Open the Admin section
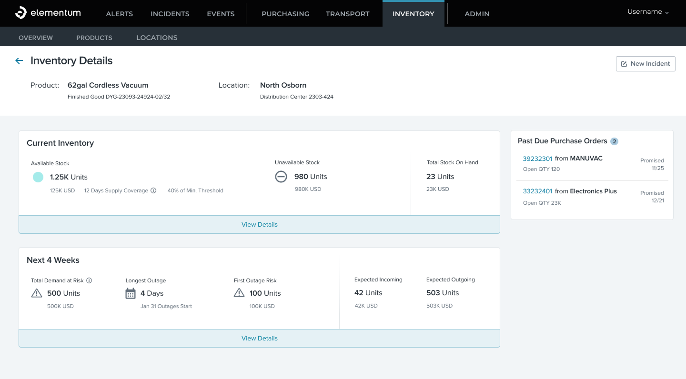The height and width of the screenshot is (379, 686). pos(477,14)
